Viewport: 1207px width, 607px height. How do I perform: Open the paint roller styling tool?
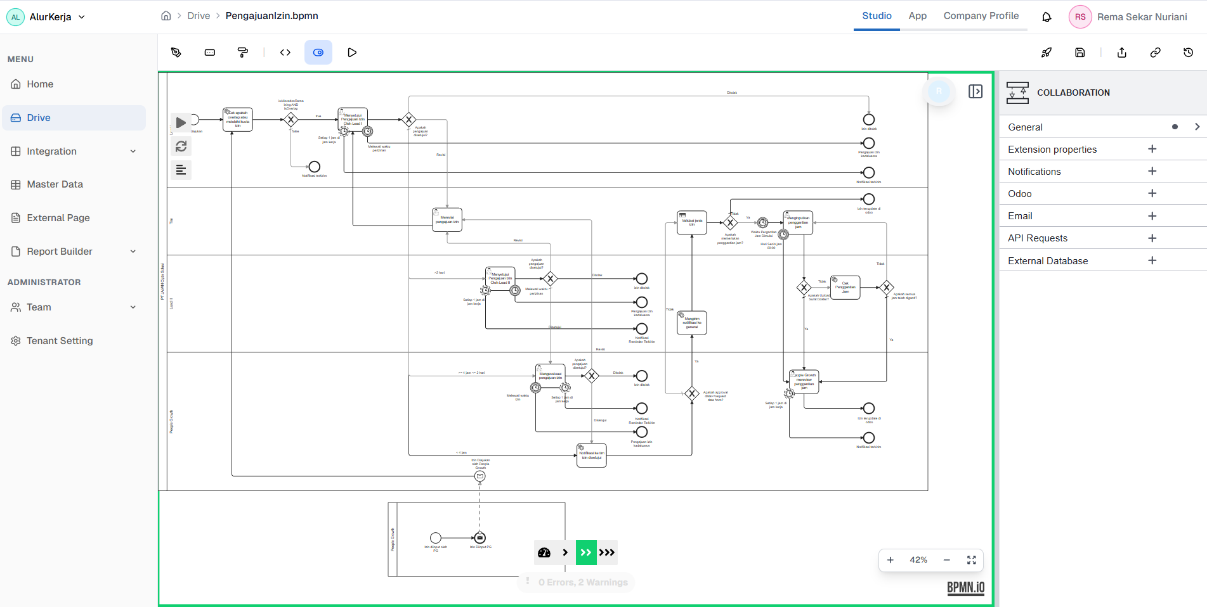click(x=243, y=52)
